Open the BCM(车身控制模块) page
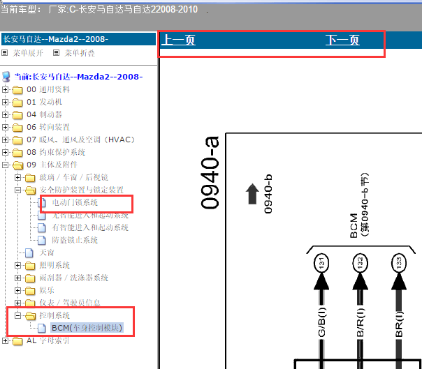This screenshot has height=369, width=422. coord(87,328)
